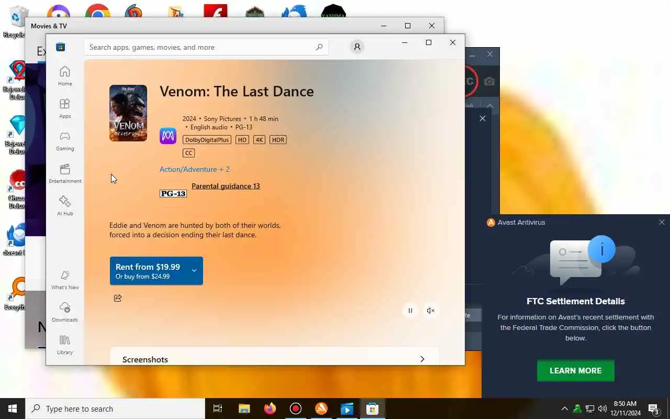Show hidden system tray icons
Screen dimensions: 670x419
click(x=564, y=409)
